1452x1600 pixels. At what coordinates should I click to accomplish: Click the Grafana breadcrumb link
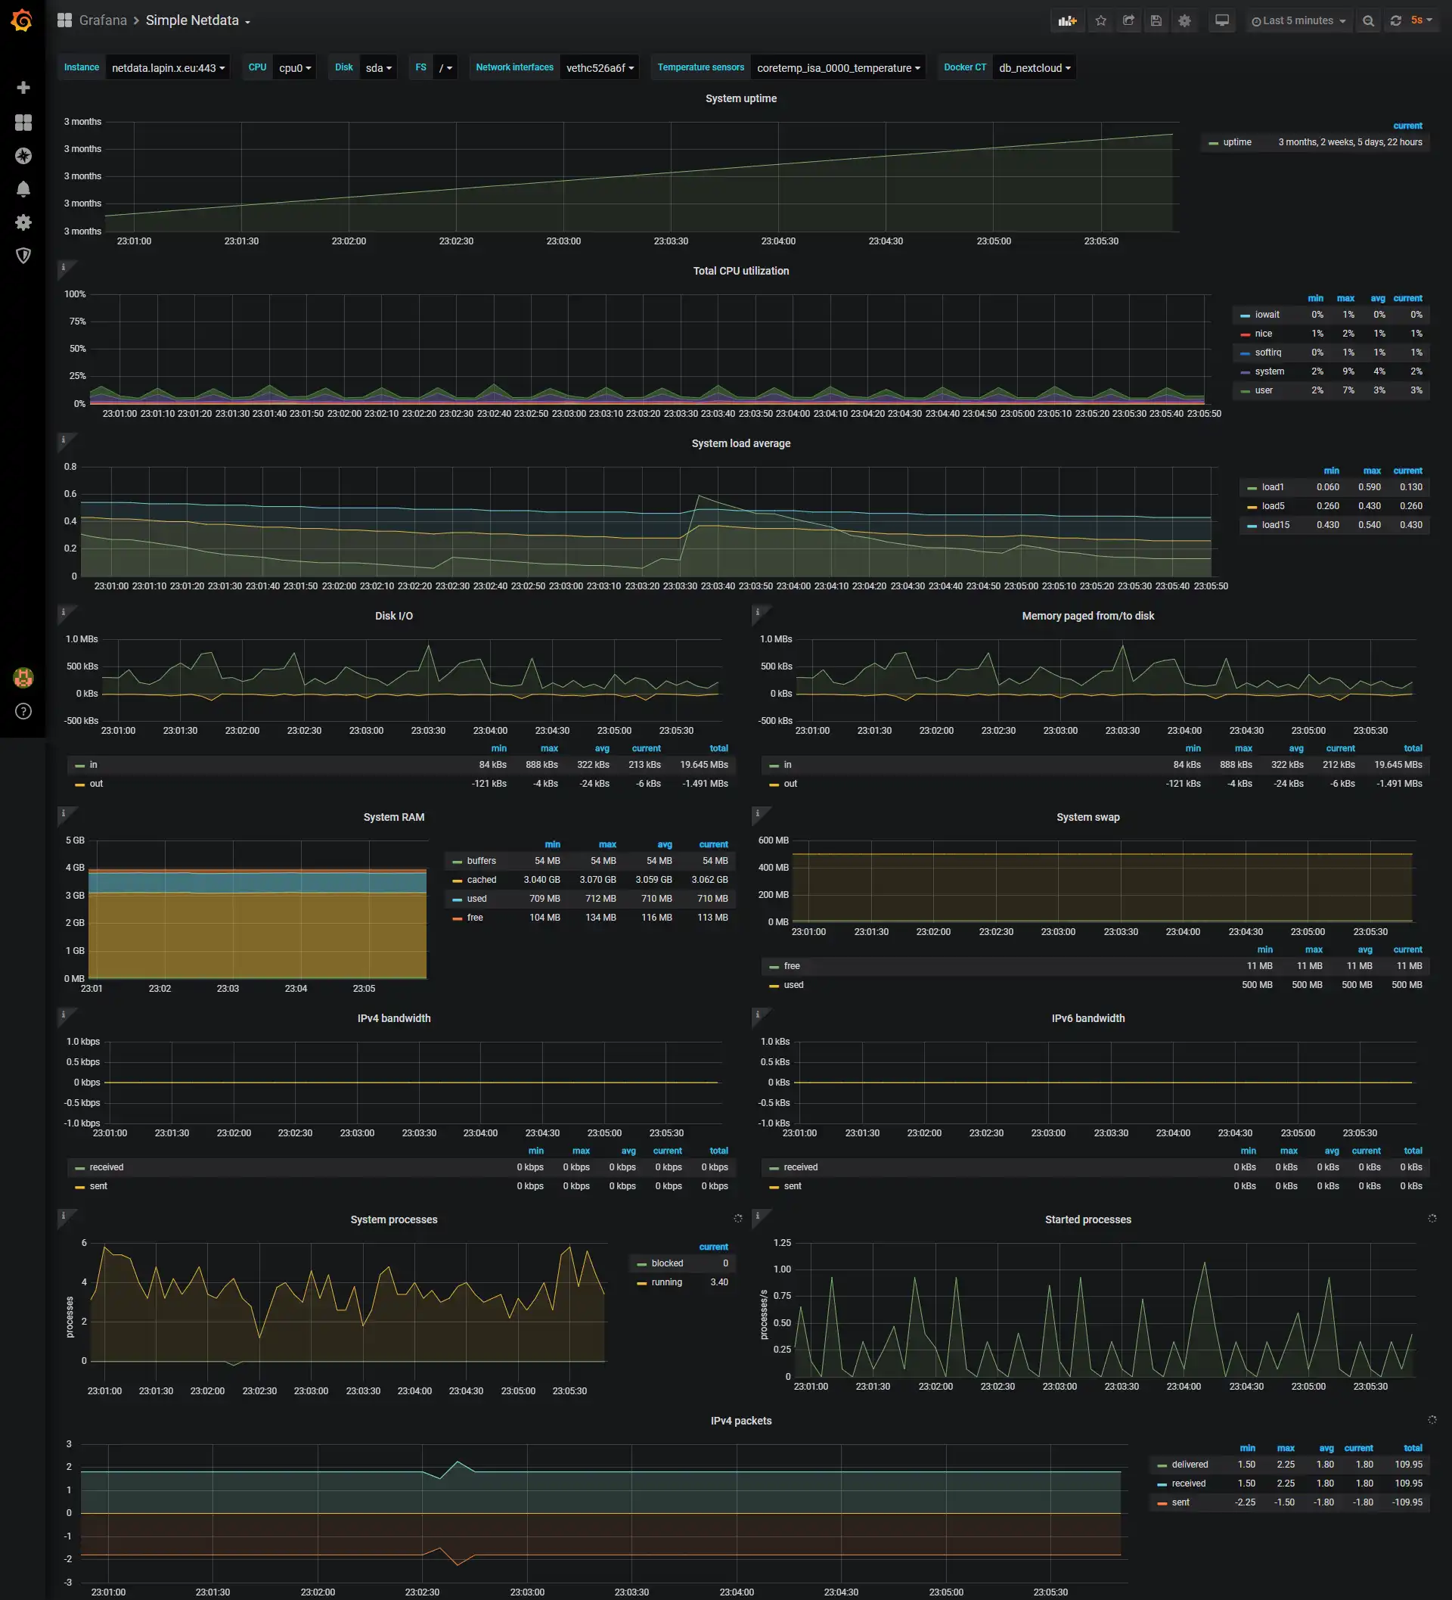[103, 20]
